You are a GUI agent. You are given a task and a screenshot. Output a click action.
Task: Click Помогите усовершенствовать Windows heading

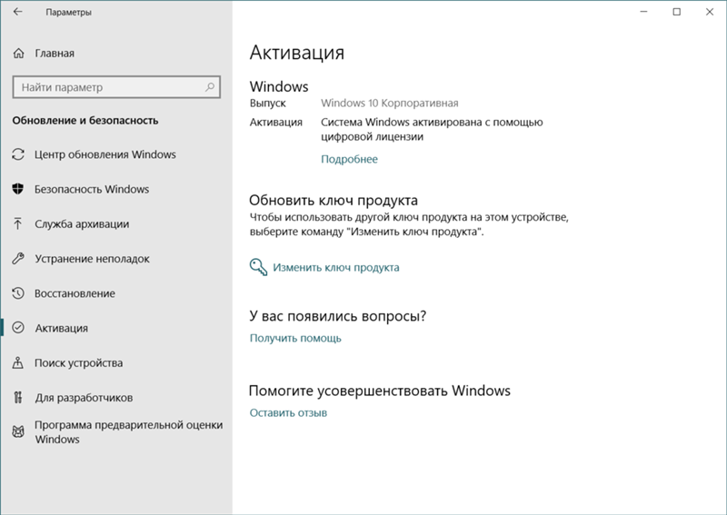click(x=380, y=391)
